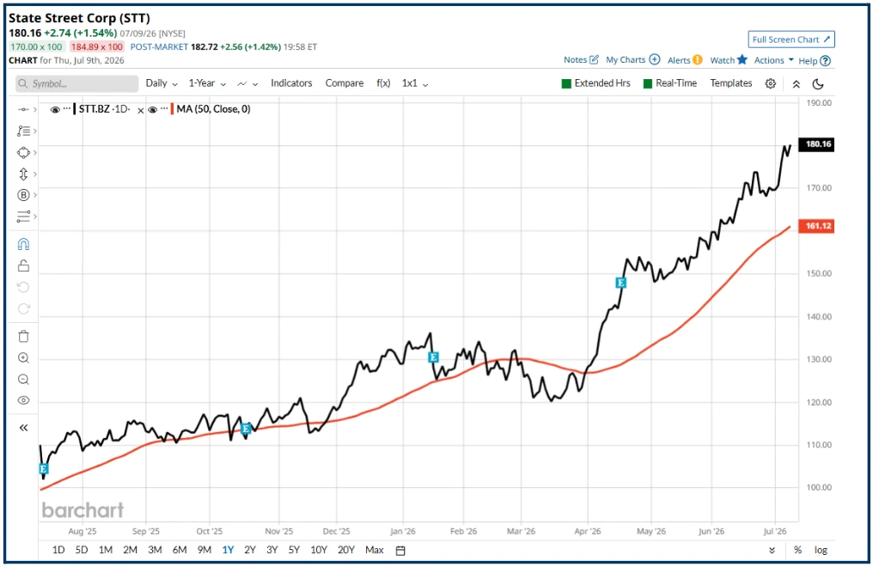The width and height of the screenshot is (873, 567).
Task: Expand the bottom double chevron down
Action: [x=772, y=551]
